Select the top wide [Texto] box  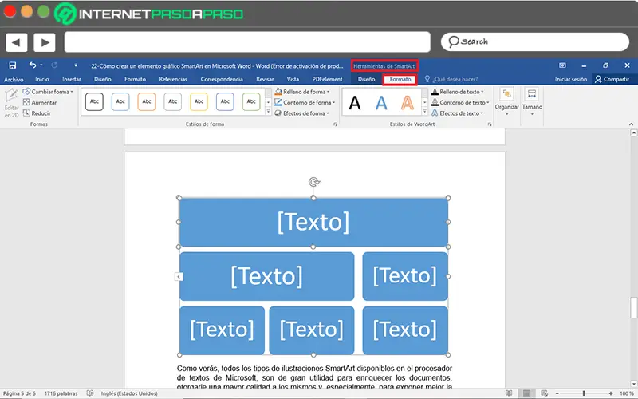click(x=313, y=223)
